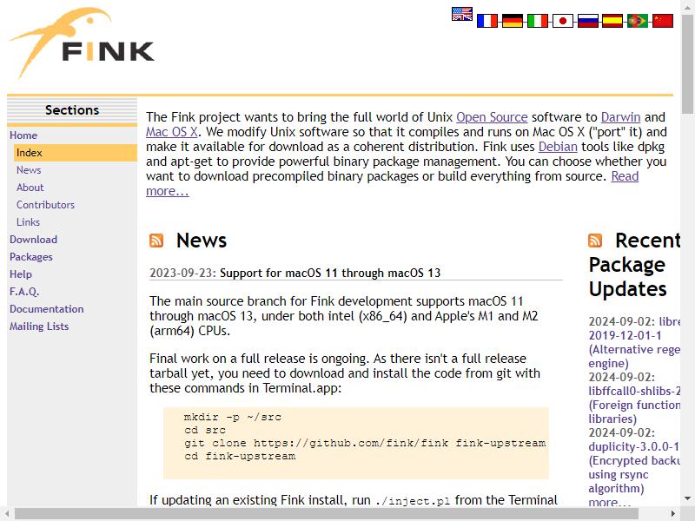
Task: Click the cd fink-upstream command
Action: pos(240,457)
